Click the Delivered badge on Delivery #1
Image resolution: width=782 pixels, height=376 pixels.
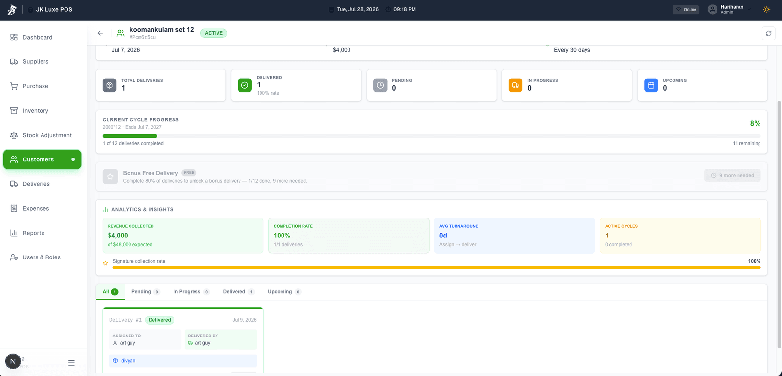click(x=160, y=320)
